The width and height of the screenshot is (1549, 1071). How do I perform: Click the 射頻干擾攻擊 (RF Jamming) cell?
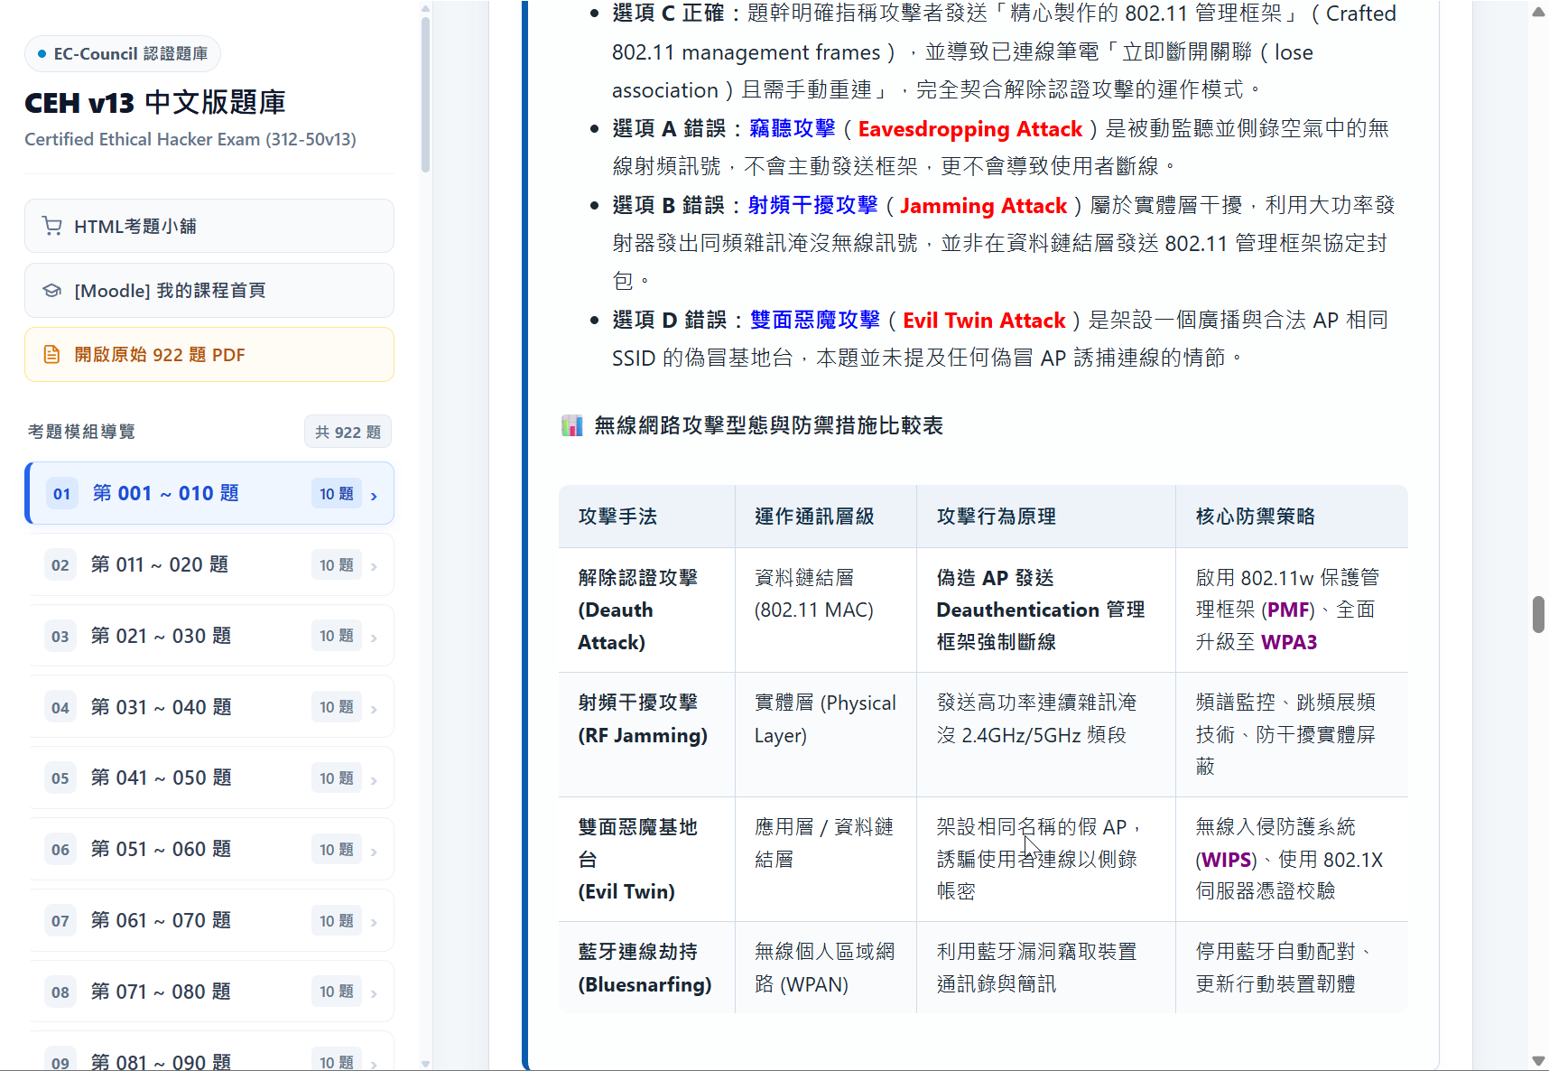point(647,735)
